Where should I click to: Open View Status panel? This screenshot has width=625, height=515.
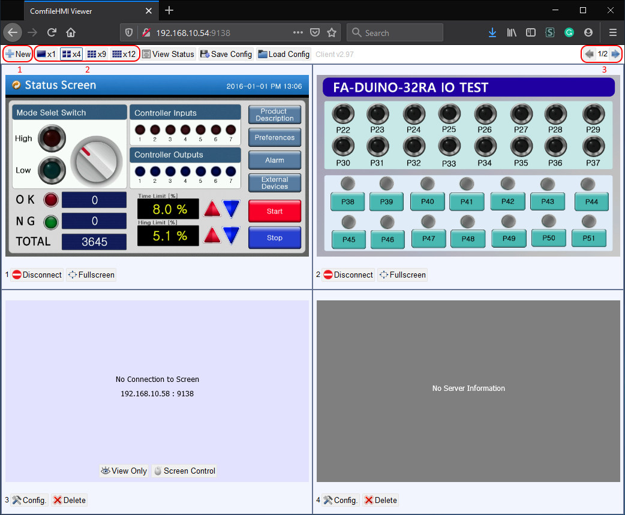tap(168, 54)
